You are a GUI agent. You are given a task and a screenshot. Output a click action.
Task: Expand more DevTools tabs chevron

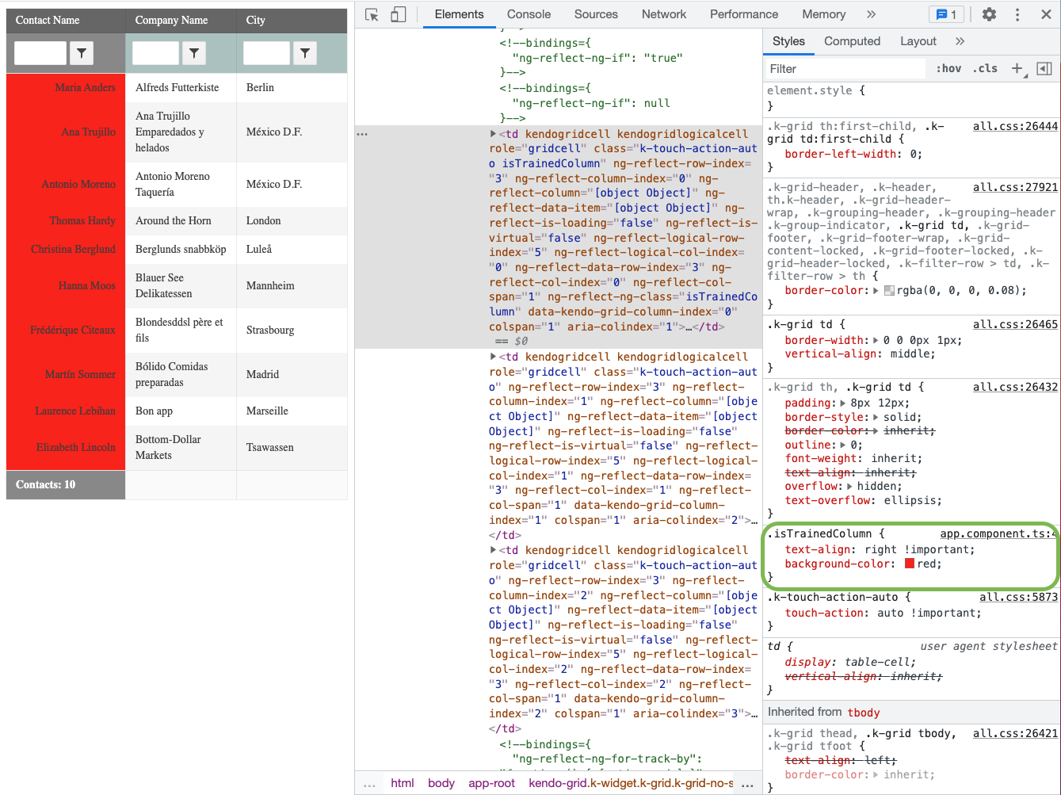pyautogui.click(x=872, y=14)
